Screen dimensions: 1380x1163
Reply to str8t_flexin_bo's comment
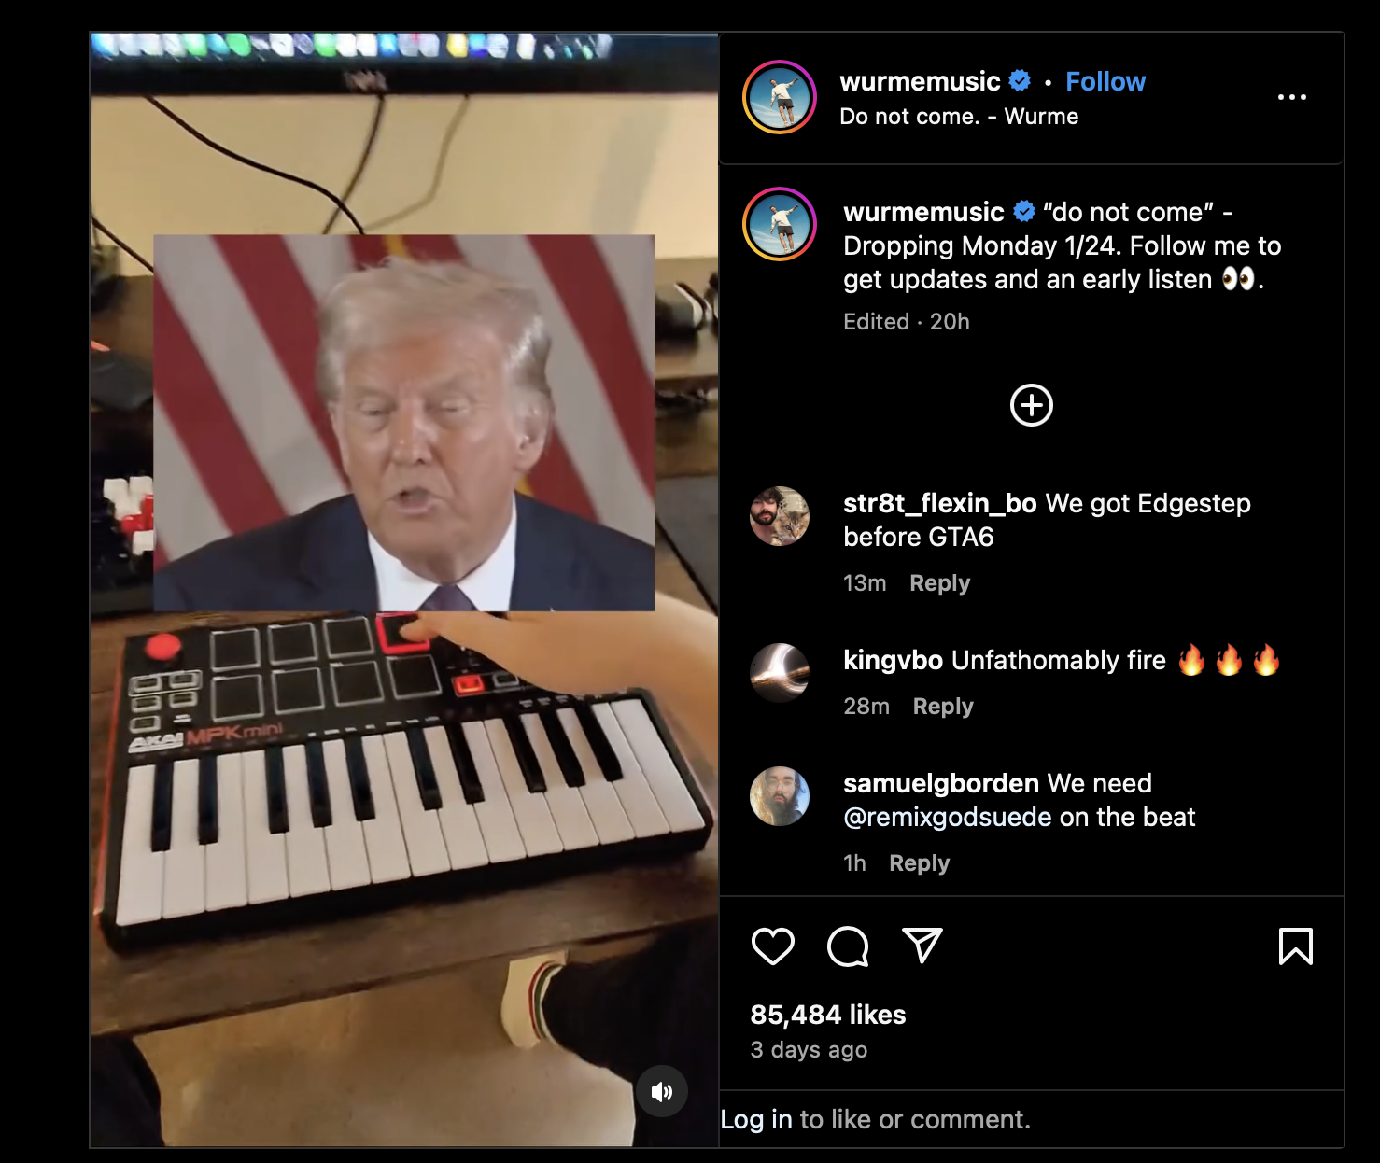pyautogui.click(x=940, y=583)
